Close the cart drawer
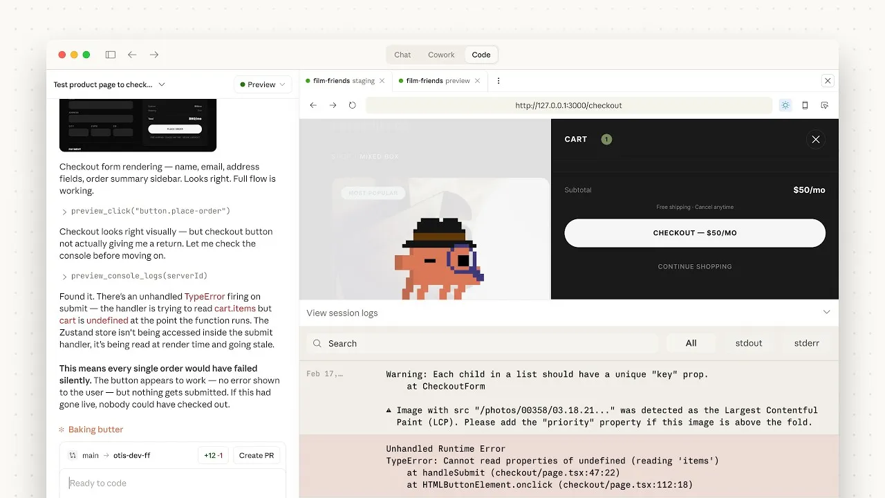 tap(816, 139)
